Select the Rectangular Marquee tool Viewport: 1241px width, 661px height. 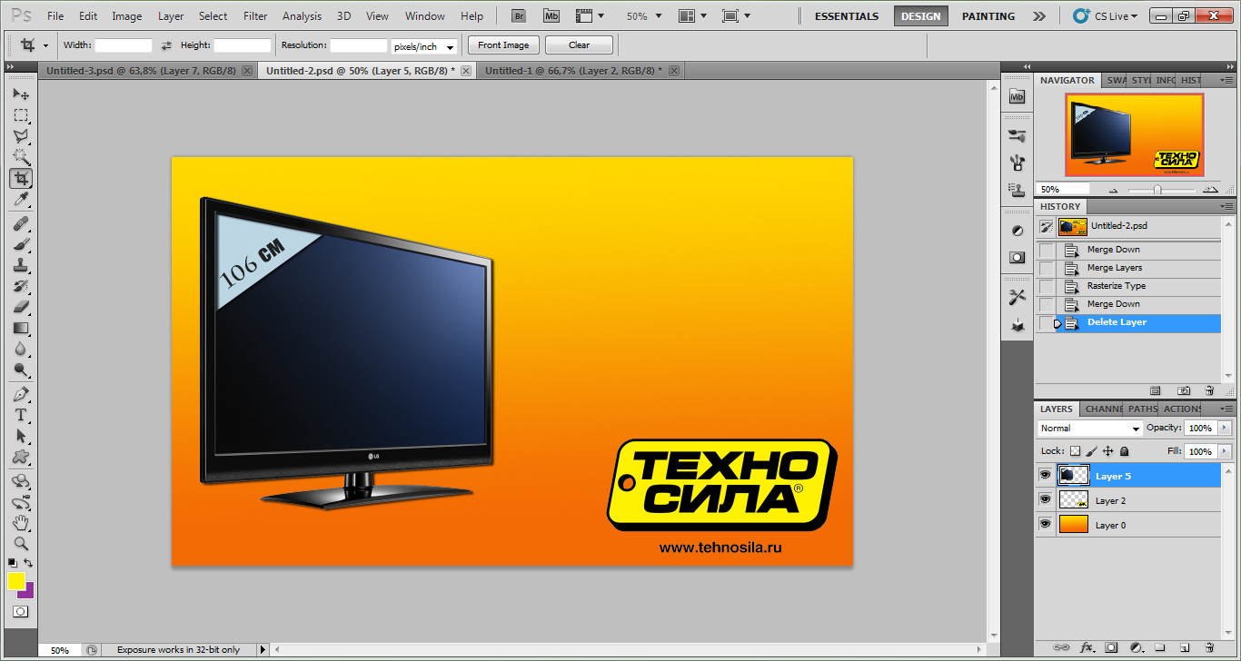(20, 115)
